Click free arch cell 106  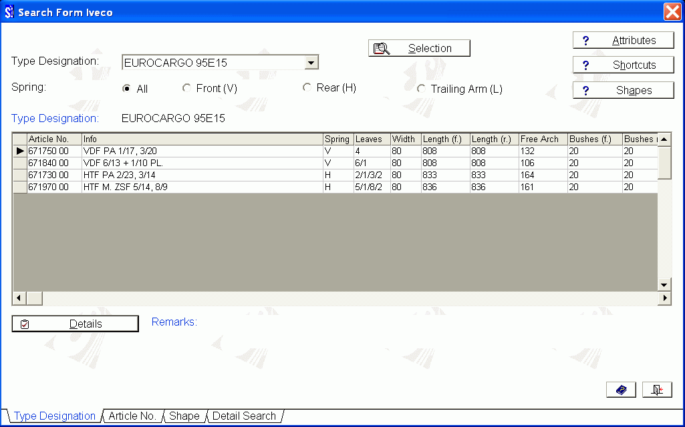point(543,163)
